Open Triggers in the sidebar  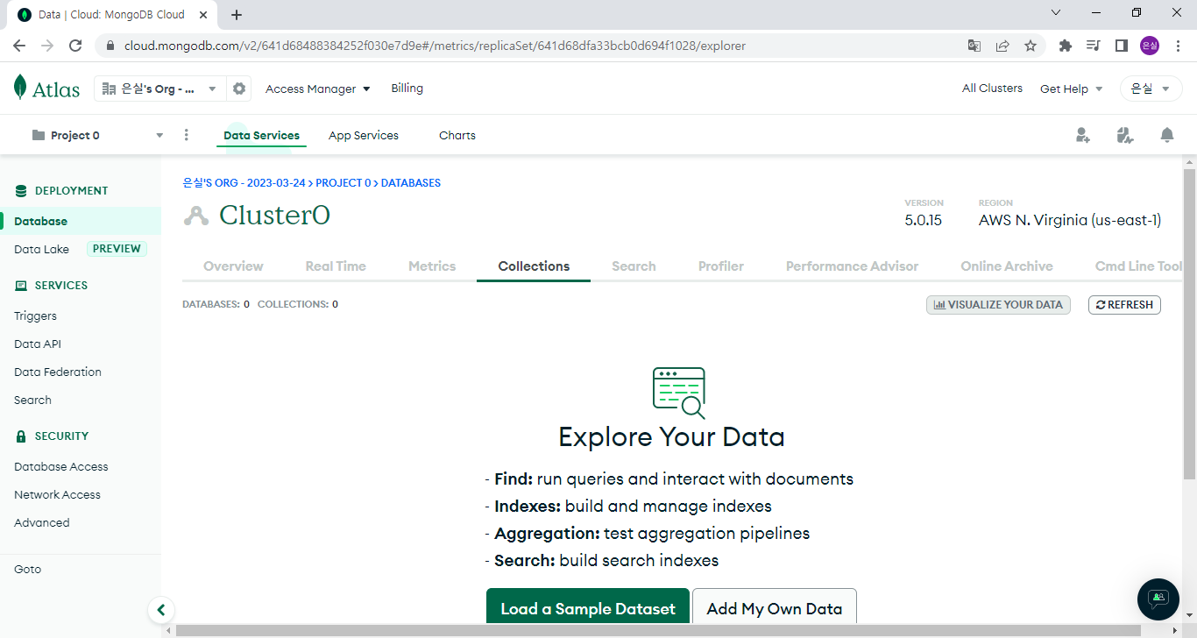(35, 315)
